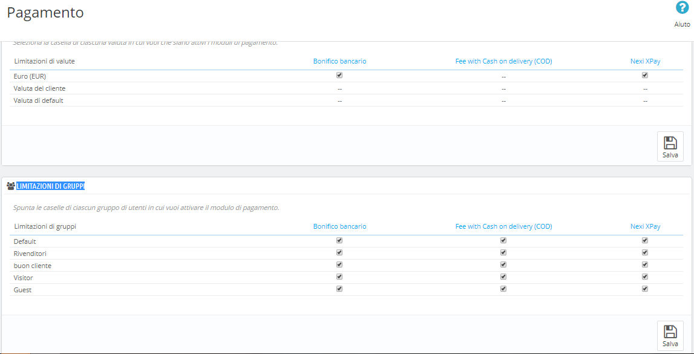Click the Rivenditori group row label
Screen dimensions: 694x354
(x=30, y=254)
